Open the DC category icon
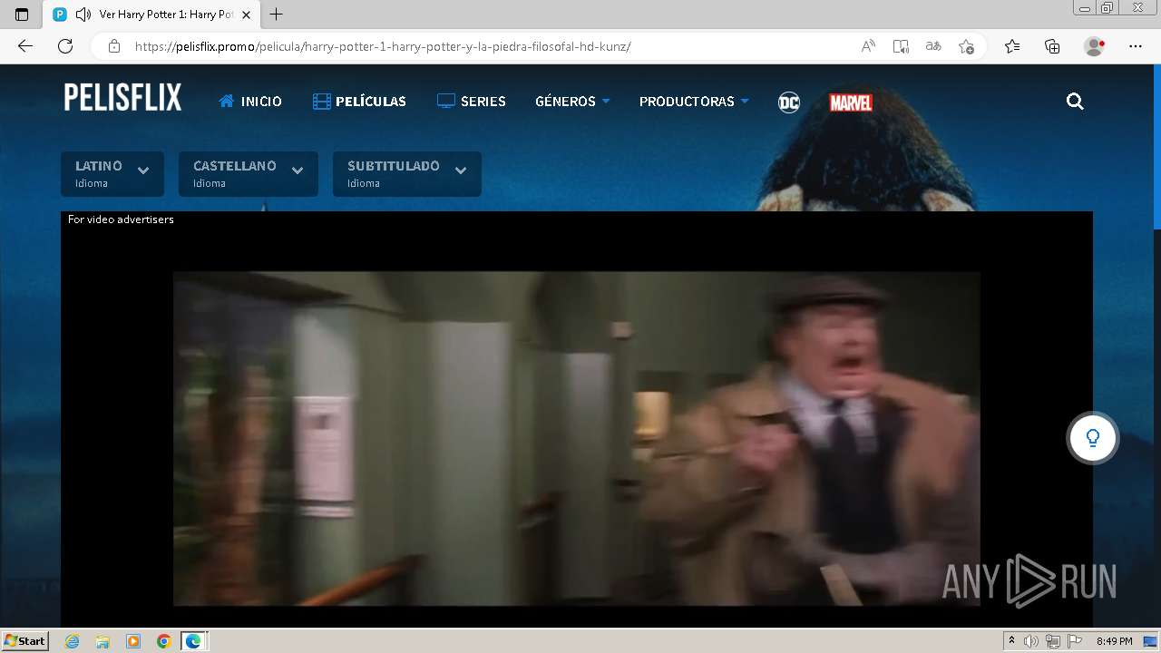The width and height of the screenshot is (1161, 653). tap(789, 102)
